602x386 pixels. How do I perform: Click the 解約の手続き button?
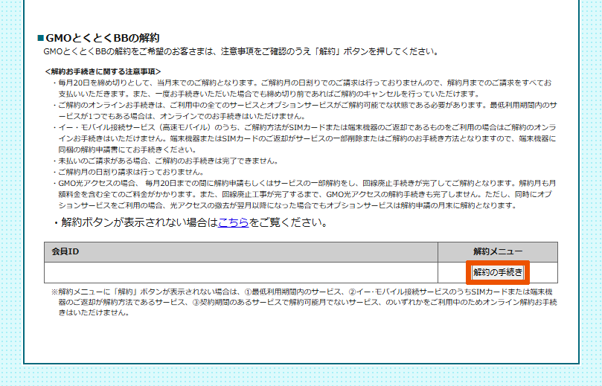point(498,273)
